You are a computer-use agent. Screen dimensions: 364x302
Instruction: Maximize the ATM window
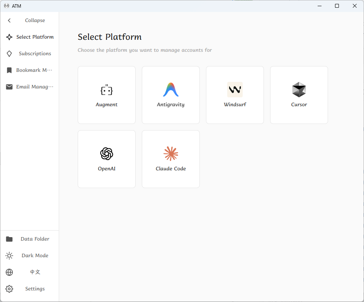click(x=337, y=6)
